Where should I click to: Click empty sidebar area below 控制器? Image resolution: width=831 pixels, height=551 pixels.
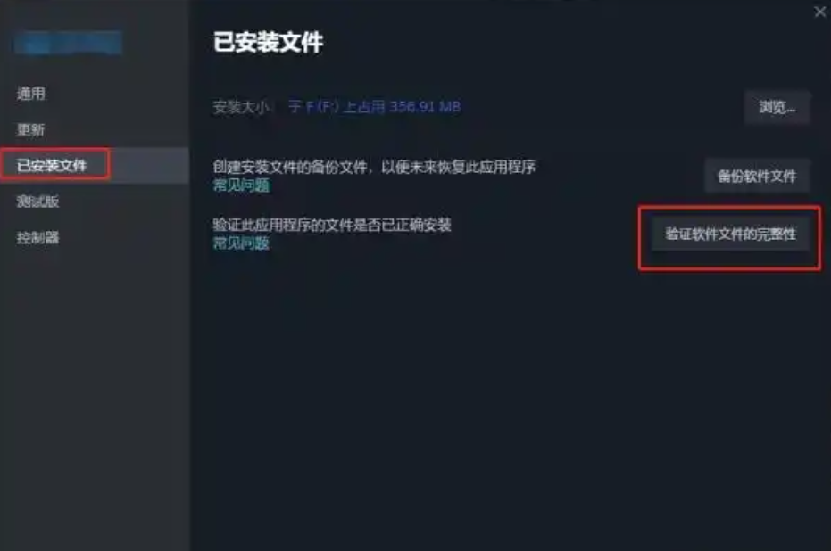95,397
